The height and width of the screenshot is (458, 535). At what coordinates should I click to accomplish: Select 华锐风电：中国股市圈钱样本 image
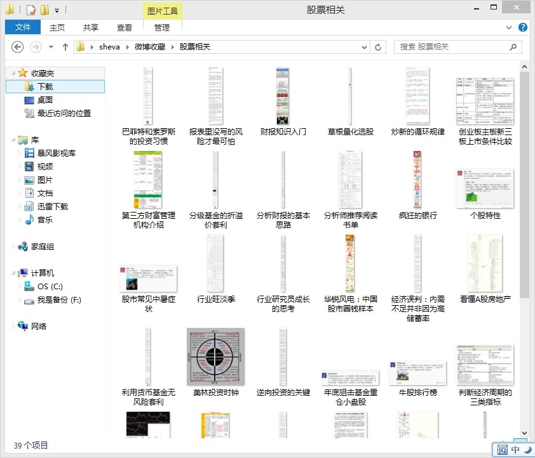350,274
